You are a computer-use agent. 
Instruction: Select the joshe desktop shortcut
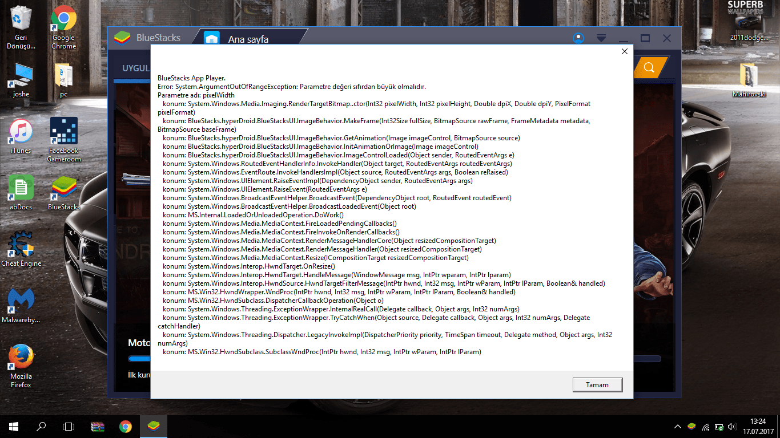pyautogui.click(x=21, y=80)
